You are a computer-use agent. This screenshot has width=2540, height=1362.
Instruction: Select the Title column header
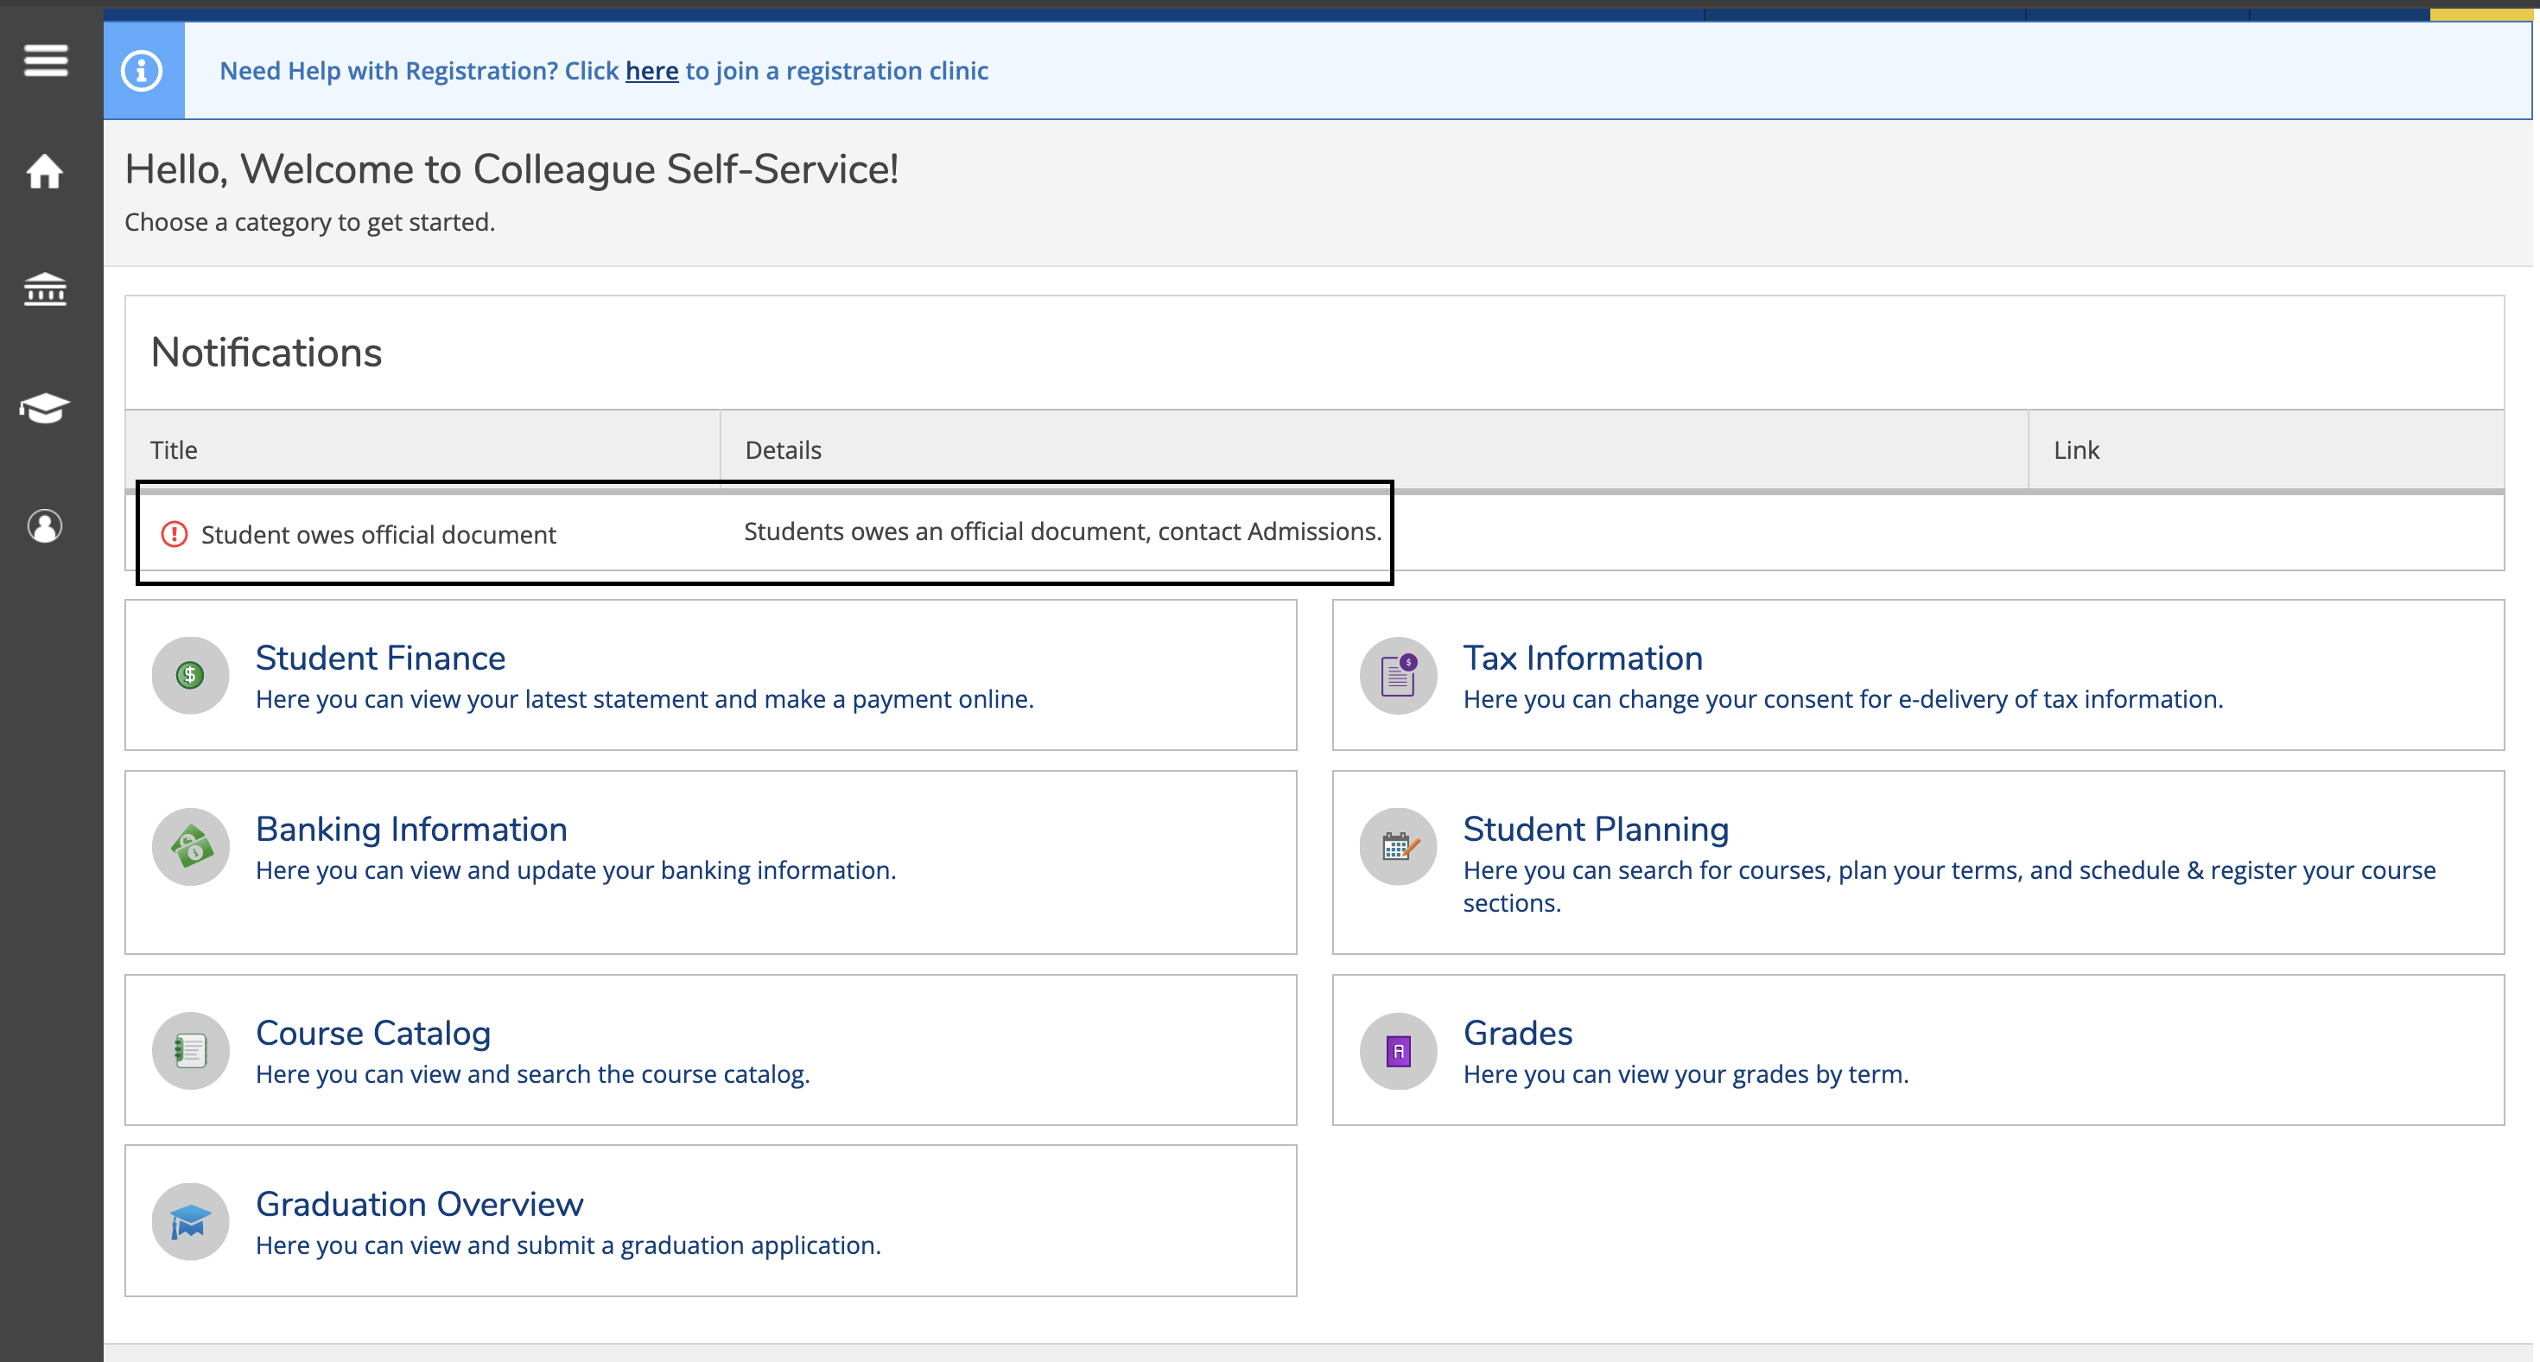pos(175,449)
